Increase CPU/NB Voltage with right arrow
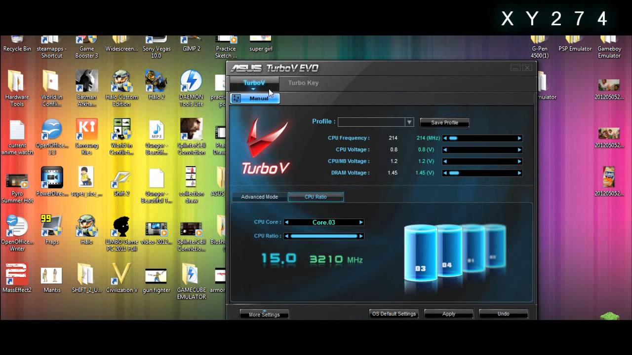632x355 pixels. click(519, 161)
